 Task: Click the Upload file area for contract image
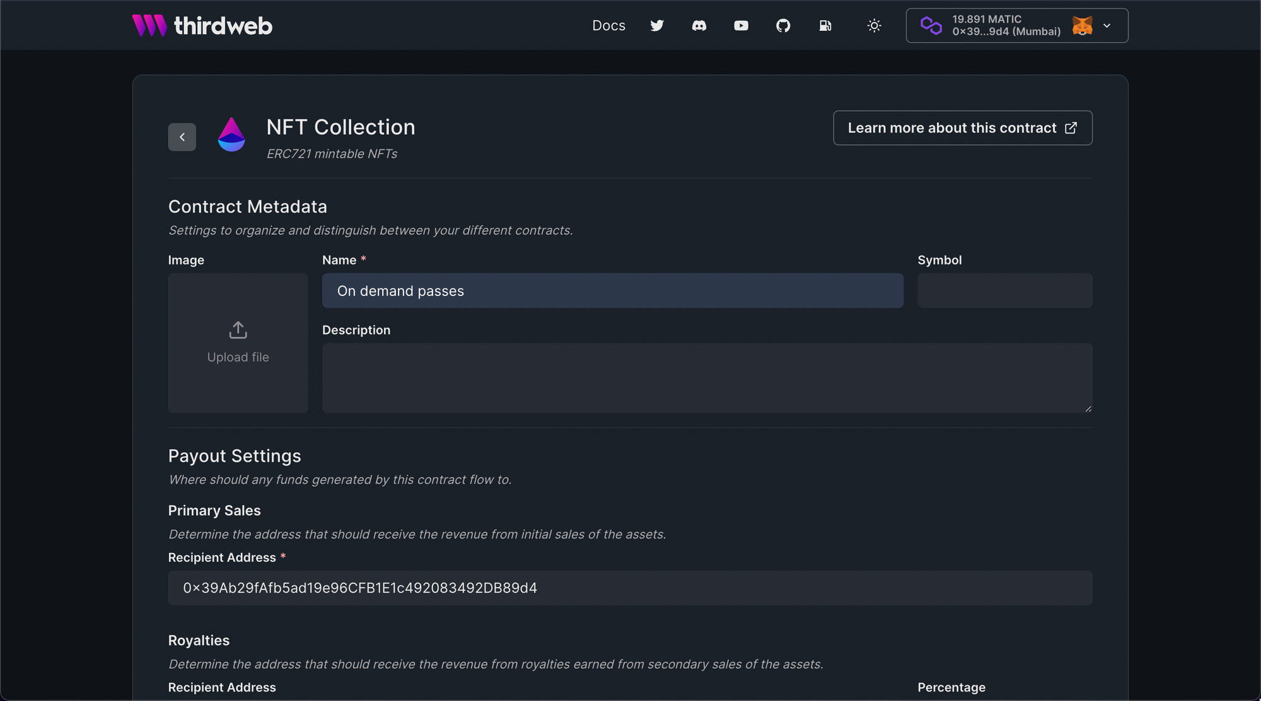click(x=238, y=343)
